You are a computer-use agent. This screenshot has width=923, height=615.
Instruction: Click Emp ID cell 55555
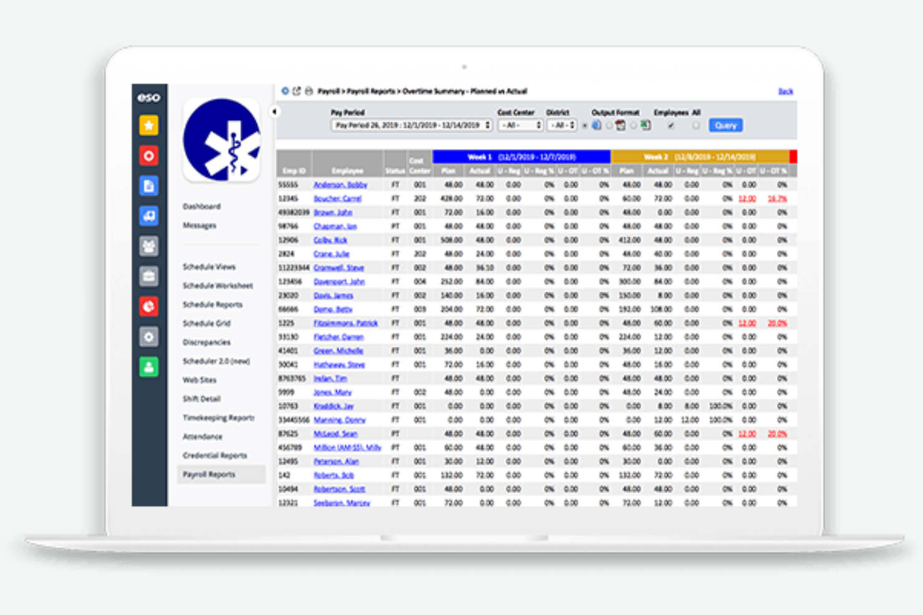tap(288, 185)
